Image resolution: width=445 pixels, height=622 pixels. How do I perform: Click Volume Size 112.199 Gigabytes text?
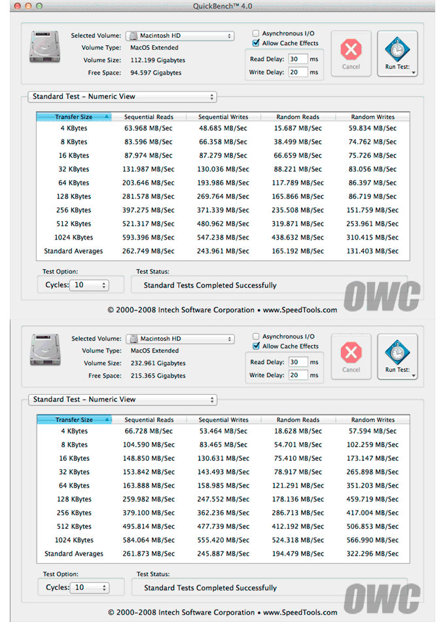(158, 60)
